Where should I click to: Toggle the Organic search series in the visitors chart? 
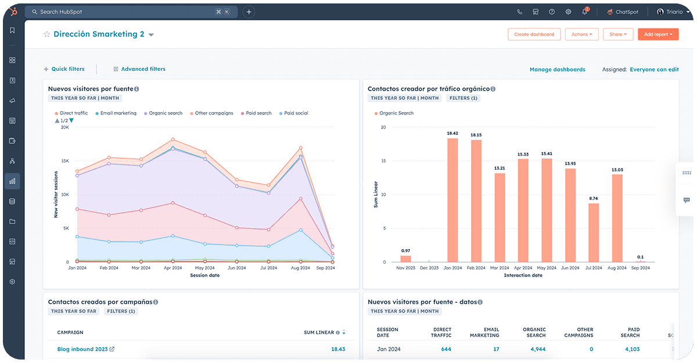coord(163,113)
